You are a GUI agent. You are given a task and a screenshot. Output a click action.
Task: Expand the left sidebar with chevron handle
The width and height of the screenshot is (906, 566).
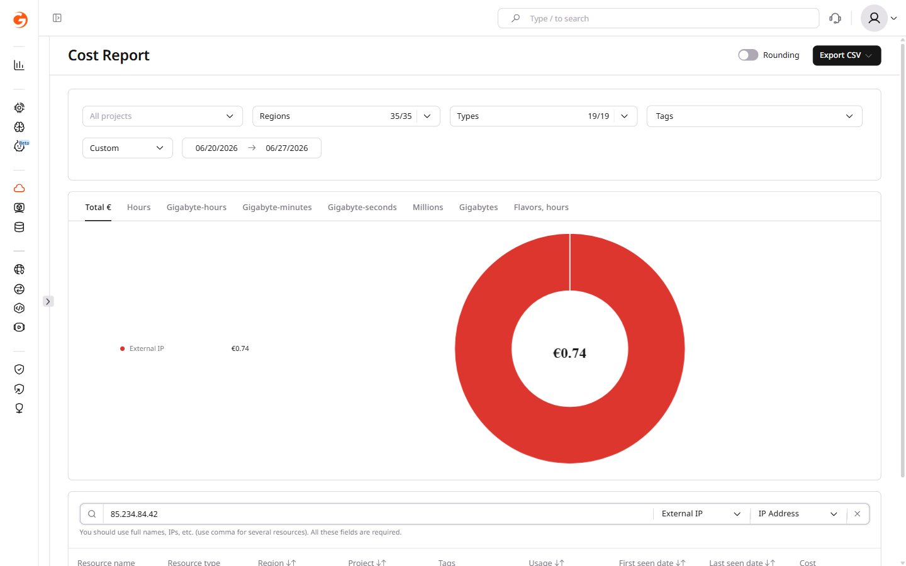(x=48, y=301)
